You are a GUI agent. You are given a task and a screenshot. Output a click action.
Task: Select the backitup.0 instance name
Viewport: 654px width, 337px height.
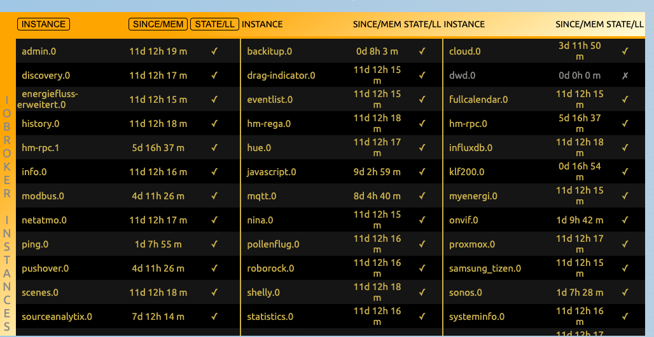coord(270,51)
